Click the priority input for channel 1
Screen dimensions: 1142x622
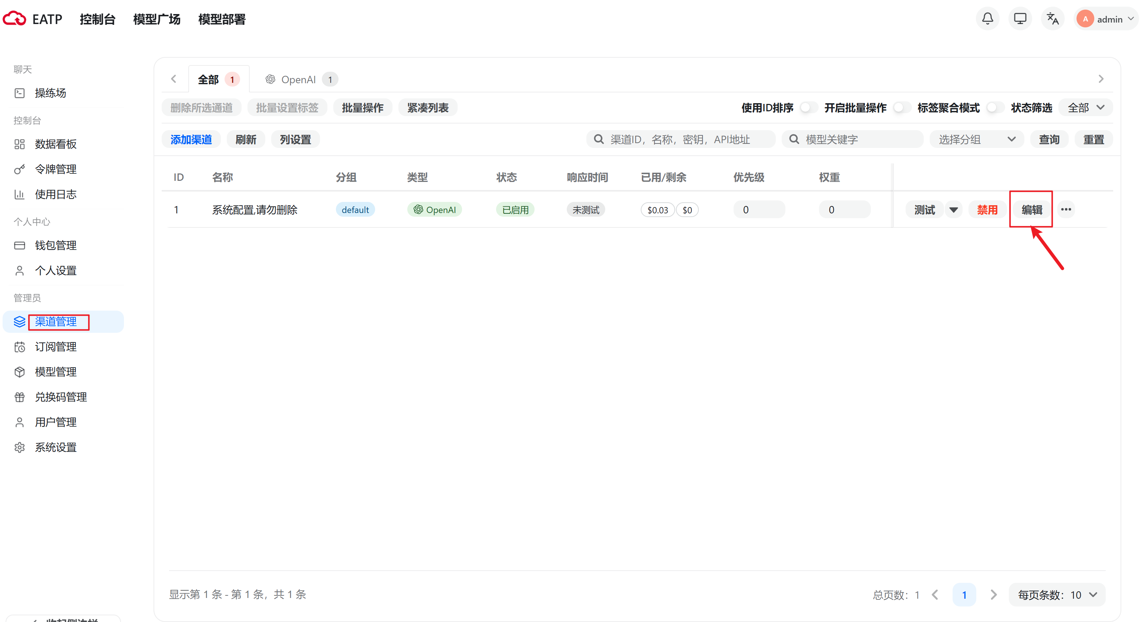click(x=759, y=210)
